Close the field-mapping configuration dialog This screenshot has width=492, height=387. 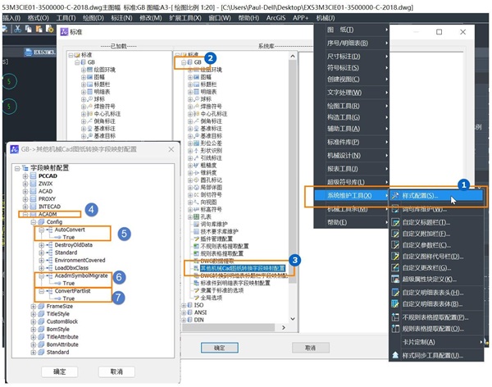[171, 149]
